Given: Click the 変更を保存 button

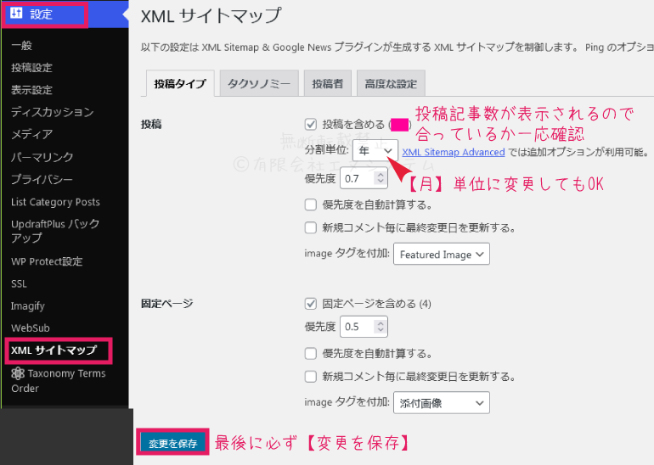Looking at the screenshot, I should (x=172, y=443).
